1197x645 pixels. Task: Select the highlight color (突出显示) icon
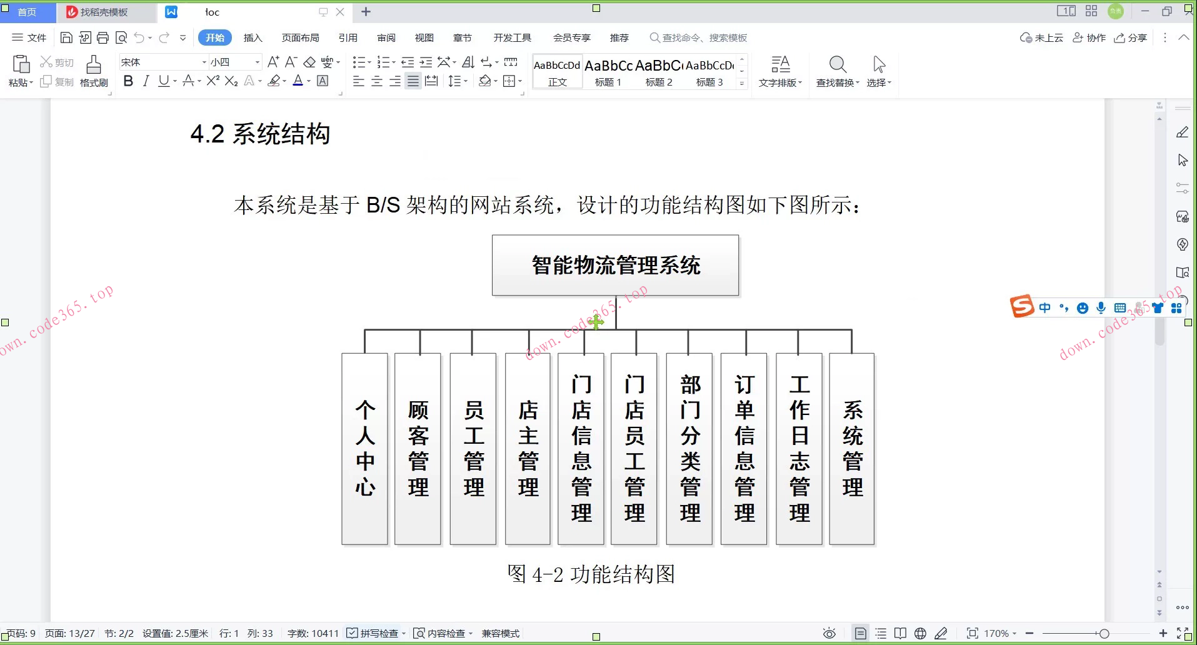pyautogui.click(x=275, y=81)
